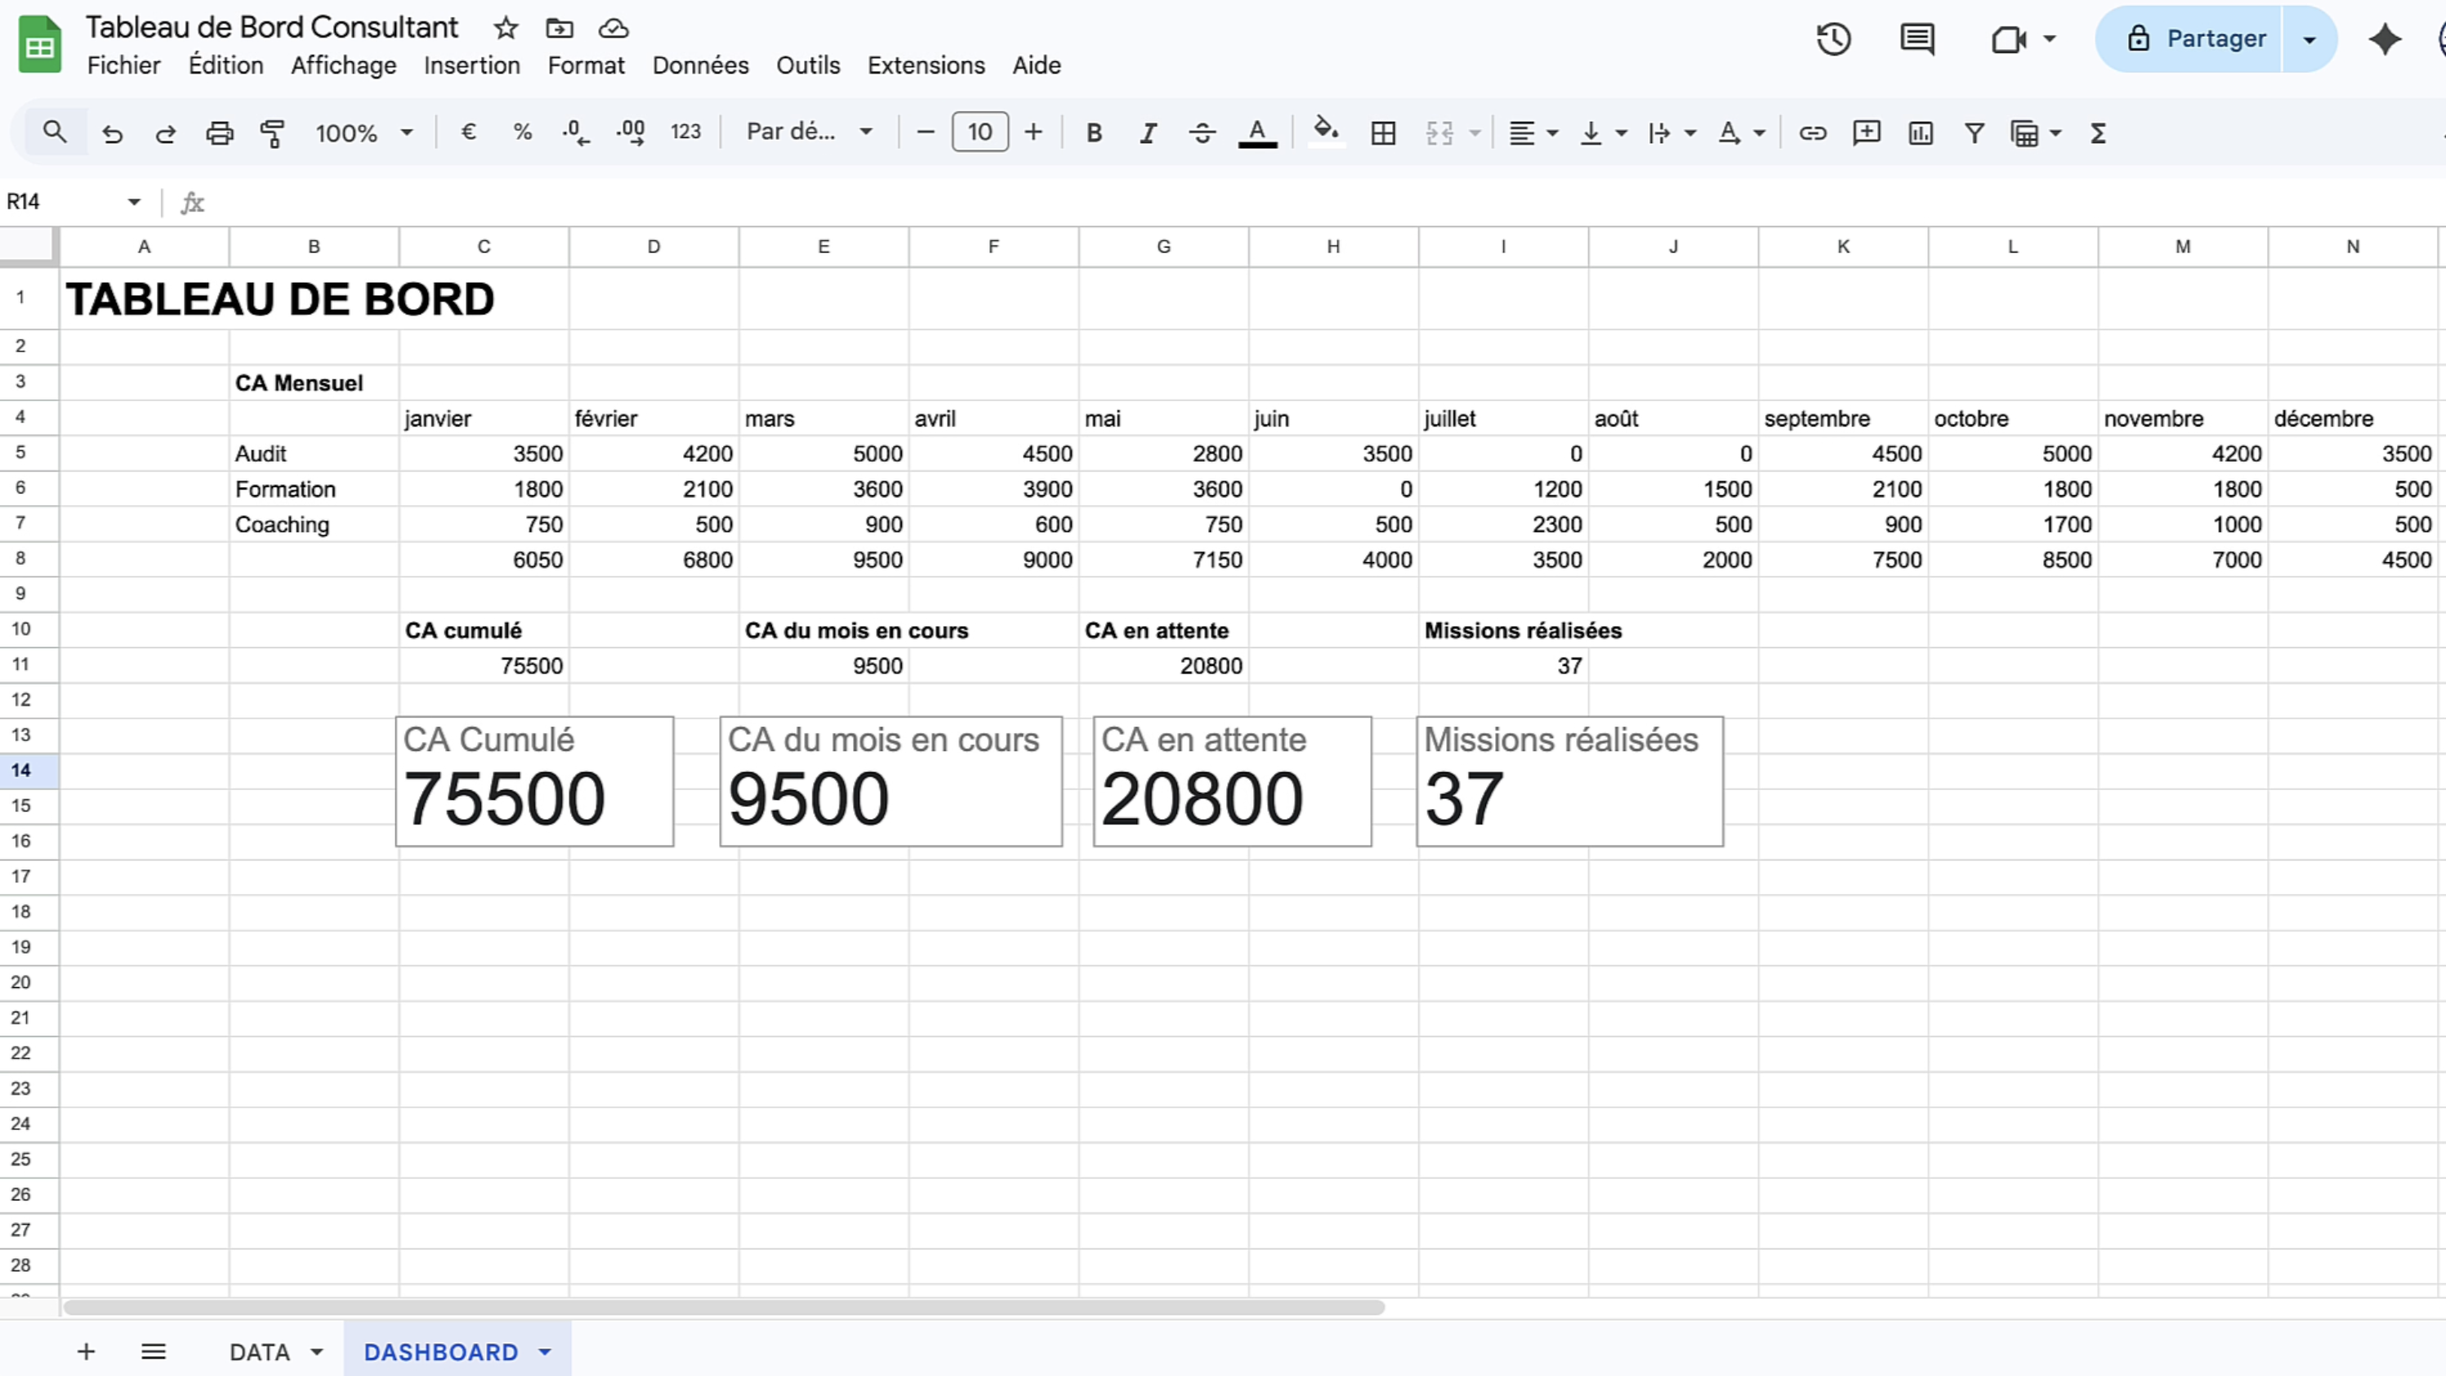Image resolution: width=2446 pixels, height=1376 pixels.
Task: Click the Partager button
Action: [x=2195, y=39]
